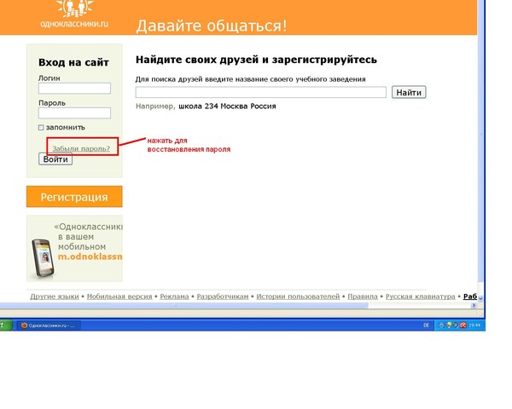The image size is (512, 409).
Task: Click the orange Регистрация button
Action: coord(74,197)
